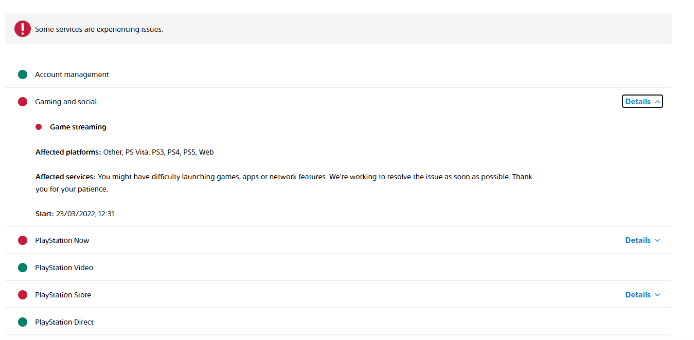The width and height of the screenshot is (694, 340).
Task: Click the green PlayStation Video status dot
Action: click(23, 268)
